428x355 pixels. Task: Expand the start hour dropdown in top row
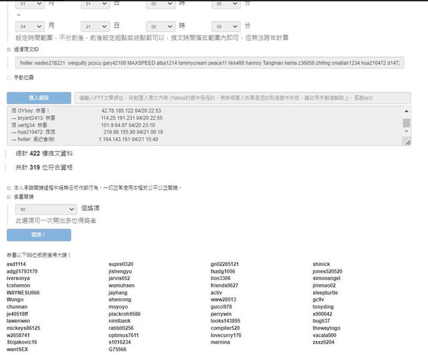[160, 4]
